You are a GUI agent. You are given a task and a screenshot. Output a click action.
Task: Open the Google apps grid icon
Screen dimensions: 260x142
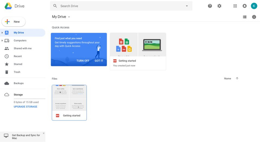coord(235,6)
